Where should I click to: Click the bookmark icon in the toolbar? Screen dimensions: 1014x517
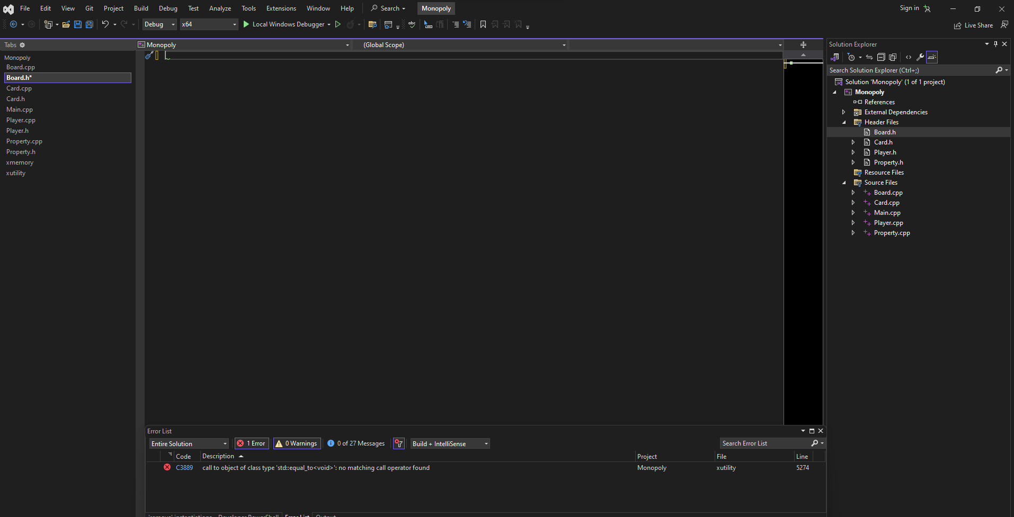point(483,24)
